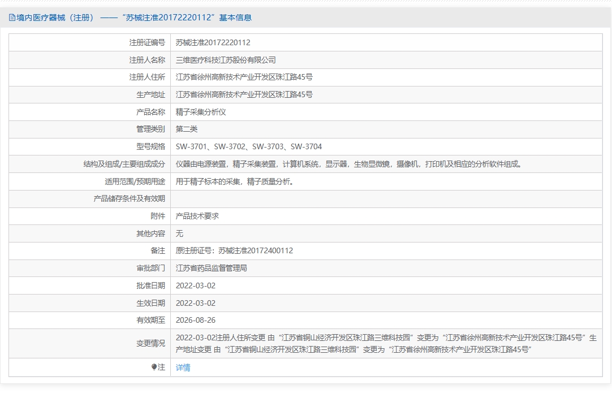612x398 pixels.
Task: Select intended use text 用于精子标本的采集，精子质量分析。
Action: pos(234,181)
